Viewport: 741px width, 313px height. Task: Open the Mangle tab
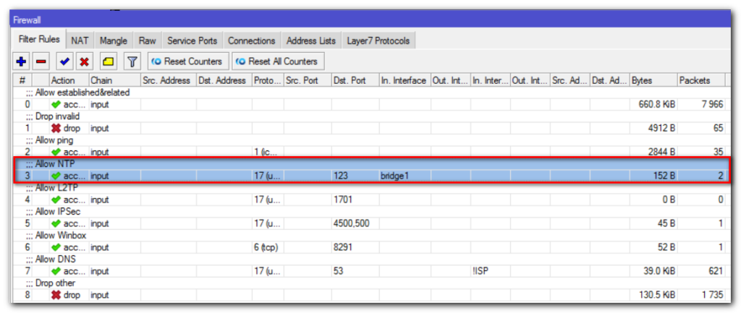tap(114, 41)
